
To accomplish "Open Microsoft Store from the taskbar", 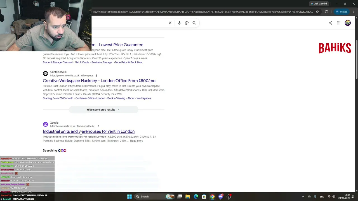I will [204, 197].
